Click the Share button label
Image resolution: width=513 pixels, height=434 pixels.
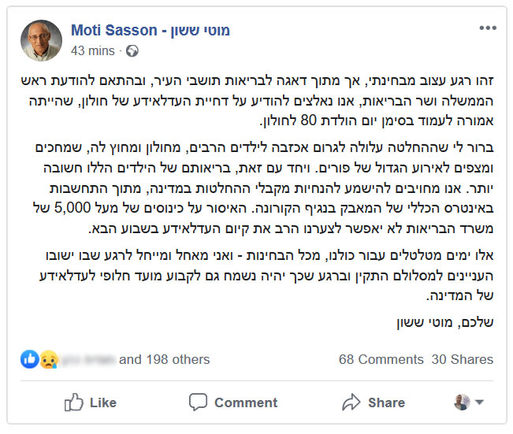tap(386, 402)
